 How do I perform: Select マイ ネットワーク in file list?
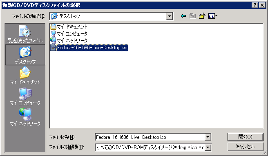point(69,41)
